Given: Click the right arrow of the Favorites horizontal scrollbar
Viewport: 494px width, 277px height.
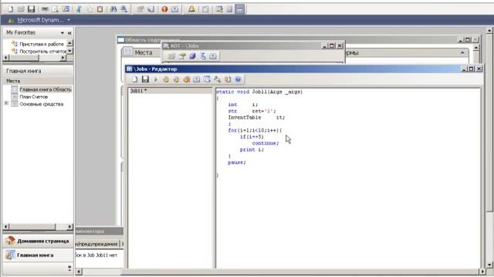Looking at the screenshot, I should point(63,58).
